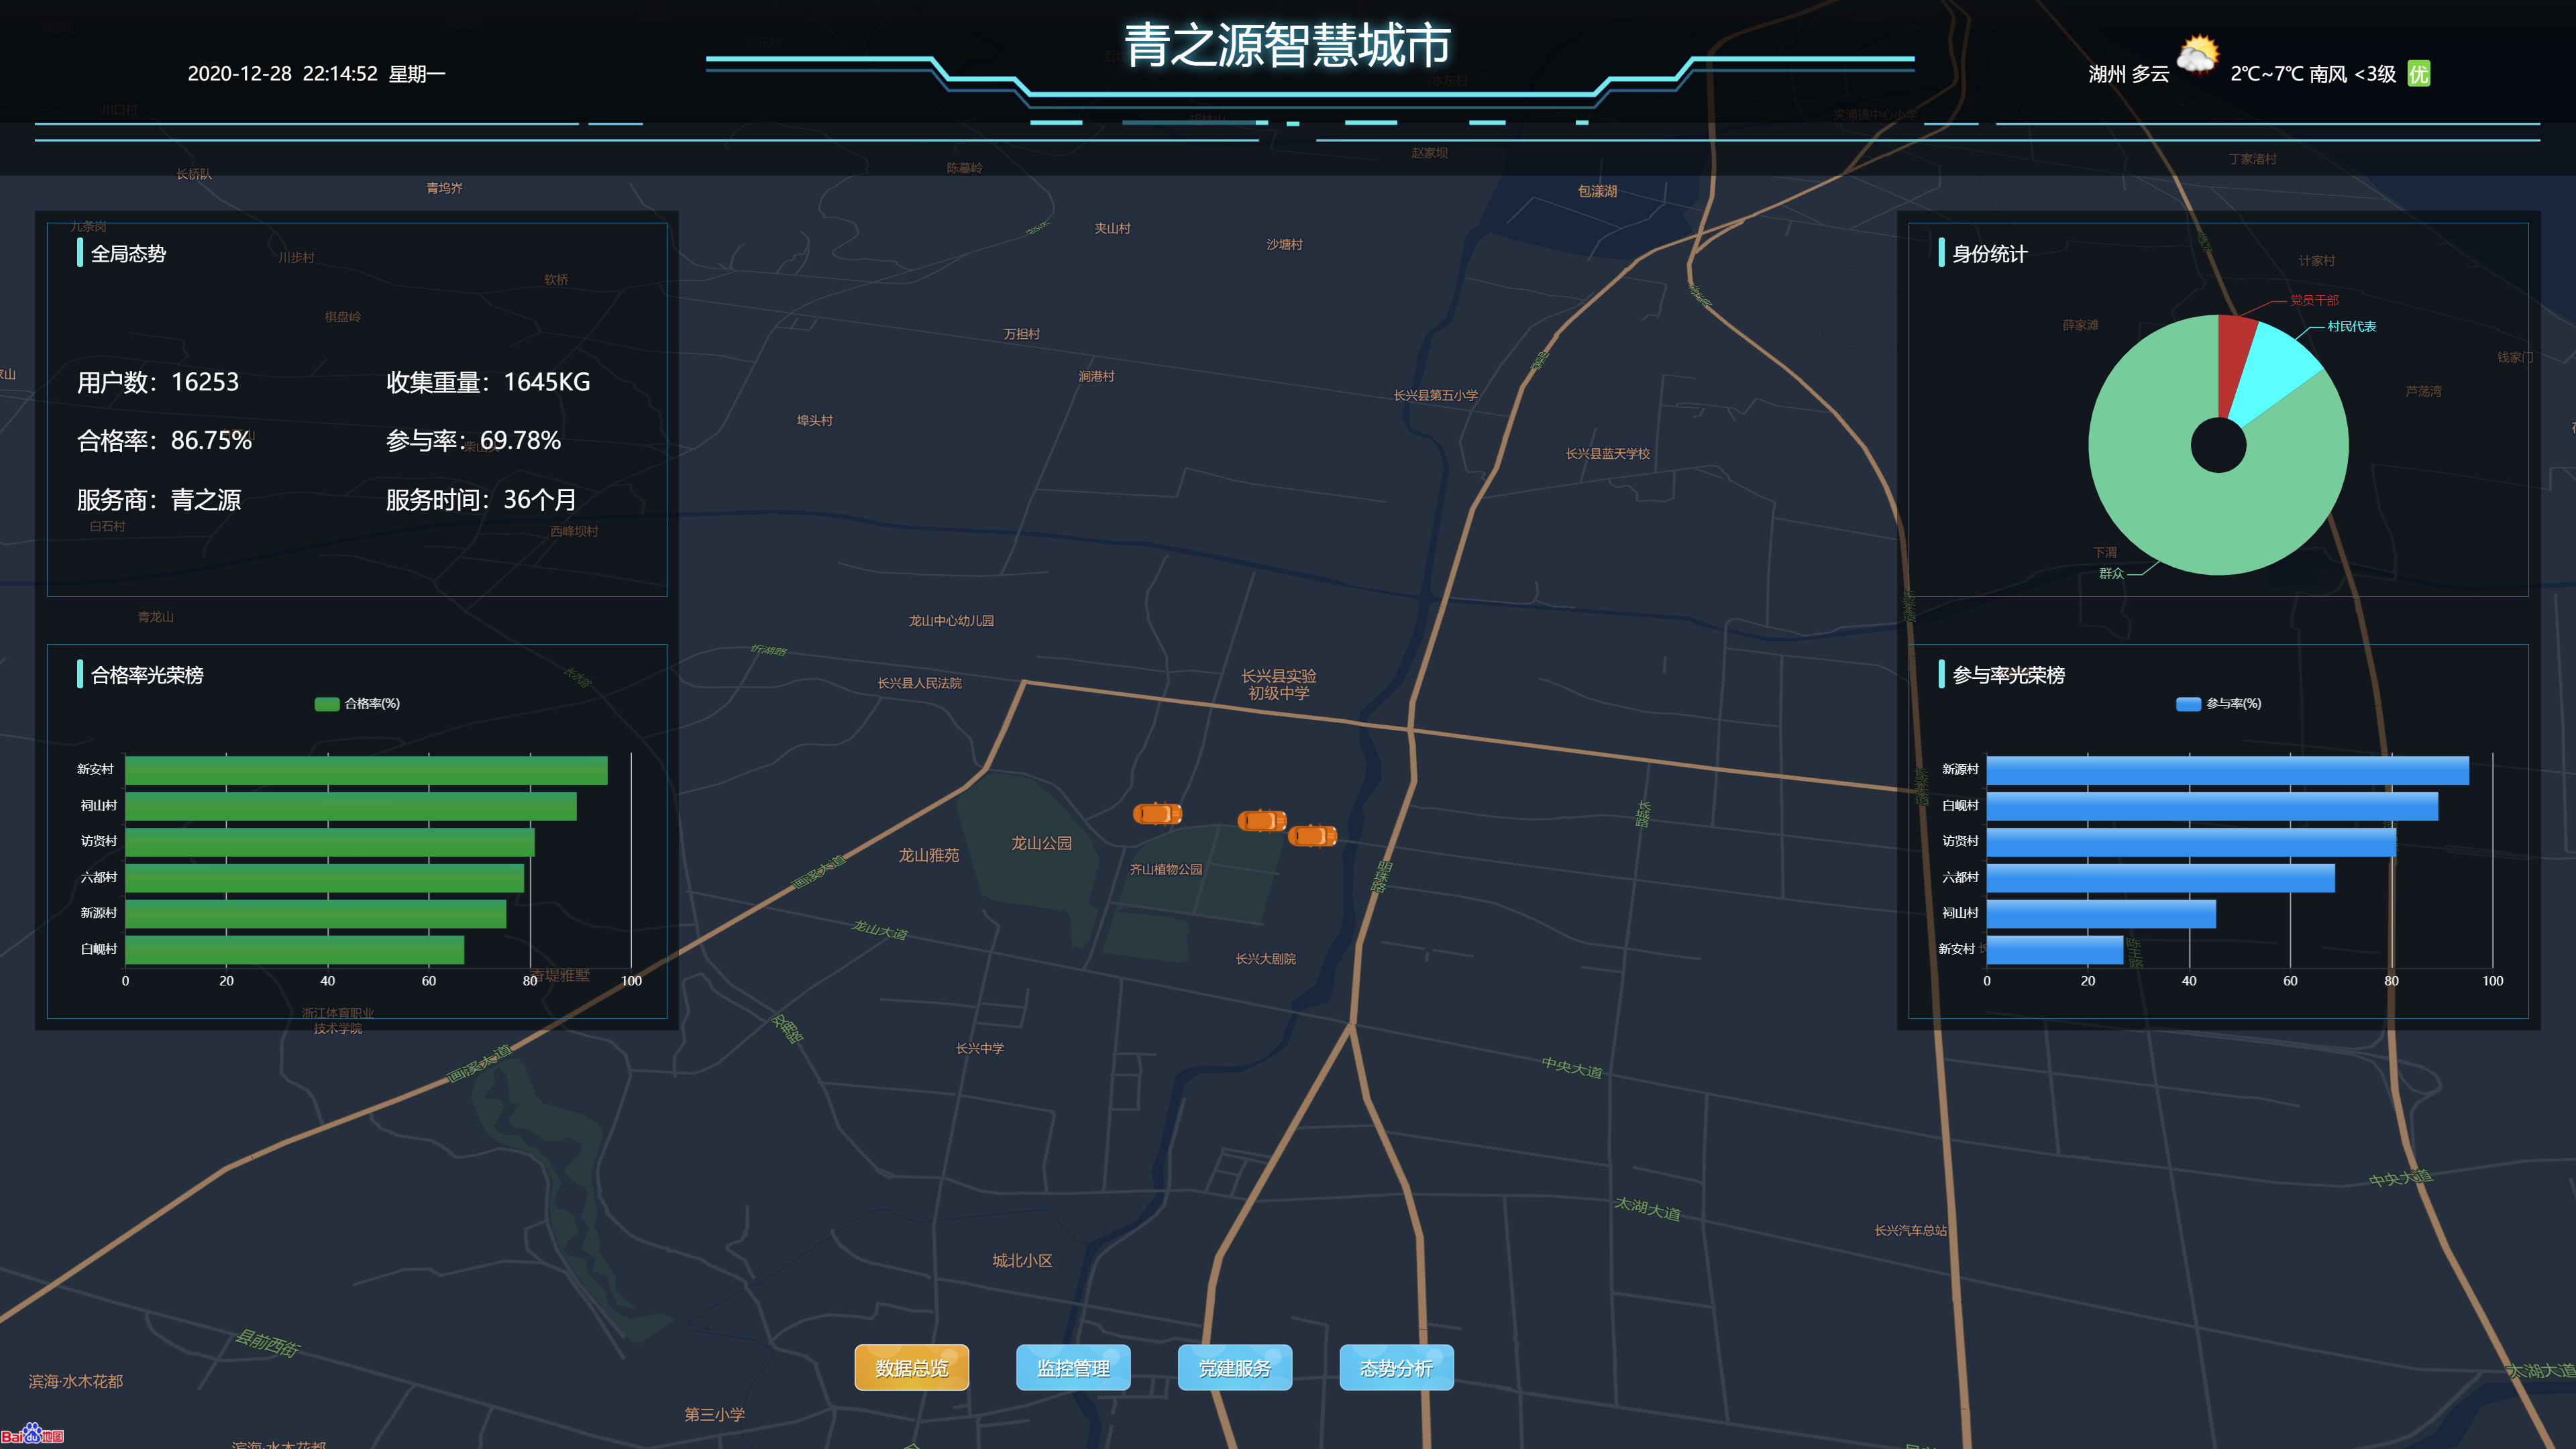Click the 第三小学 map label

(715, 1414)
